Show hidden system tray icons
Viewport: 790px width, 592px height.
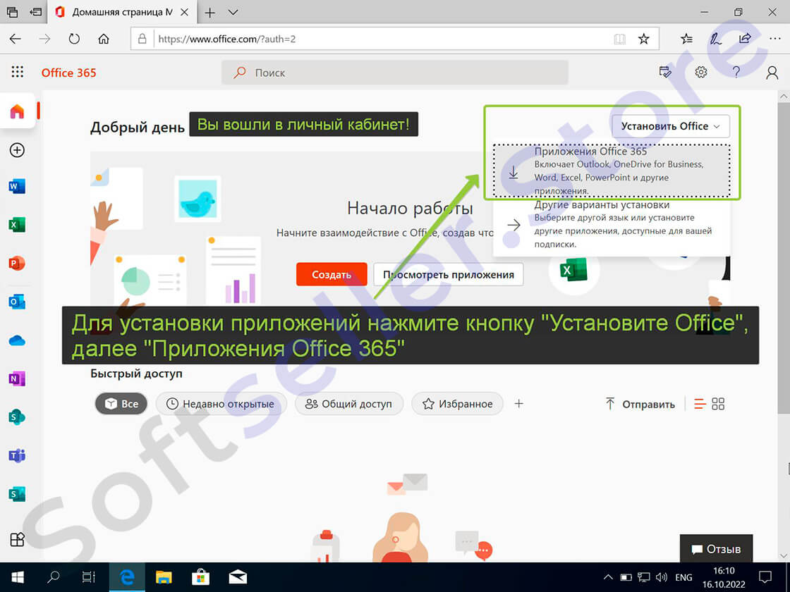click(x=608, y=577)
